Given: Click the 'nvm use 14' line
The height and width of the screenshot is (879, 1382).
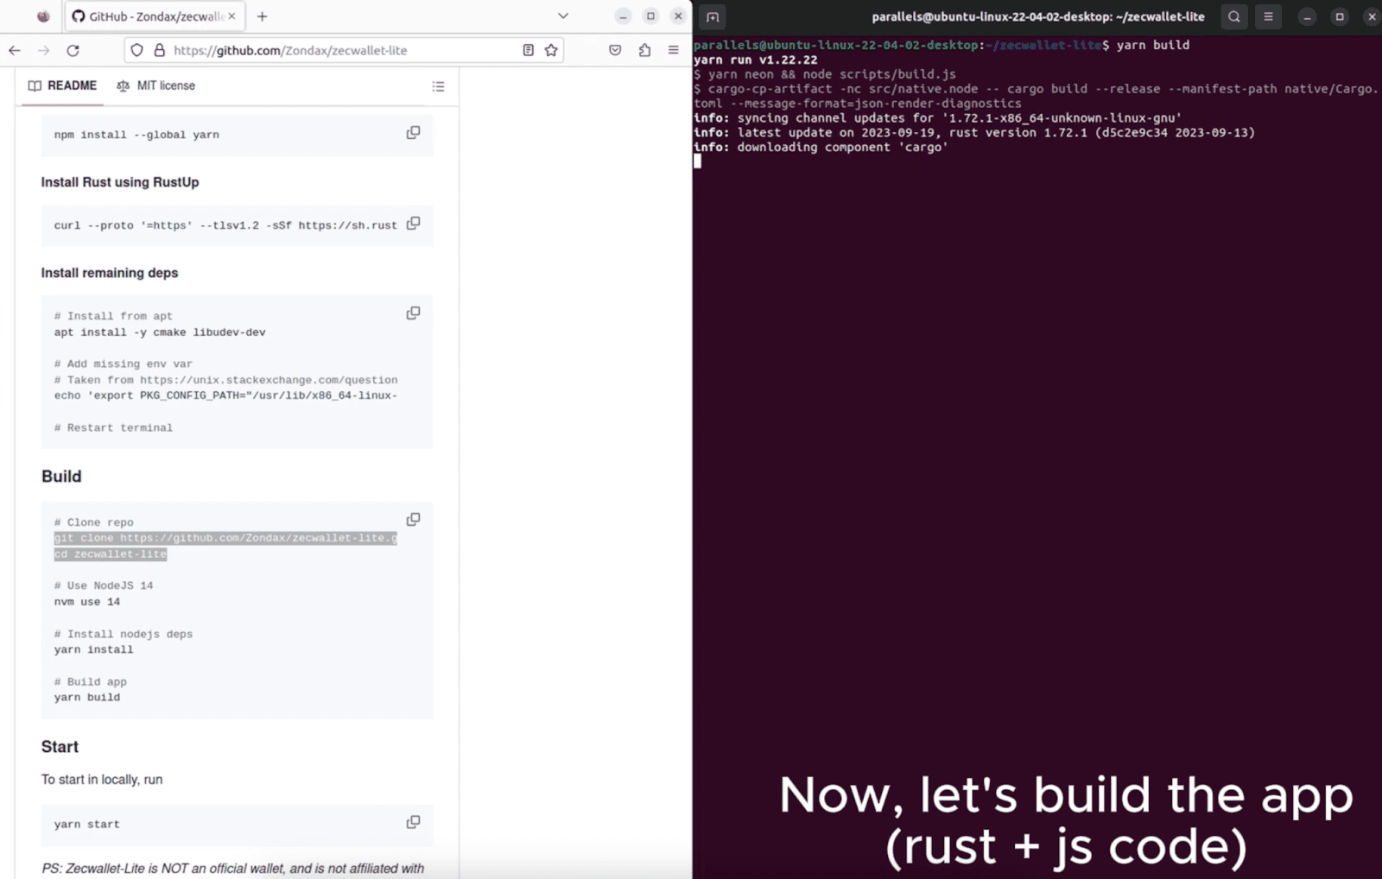Looking at the screenshot, I should (x=87, y=602).
